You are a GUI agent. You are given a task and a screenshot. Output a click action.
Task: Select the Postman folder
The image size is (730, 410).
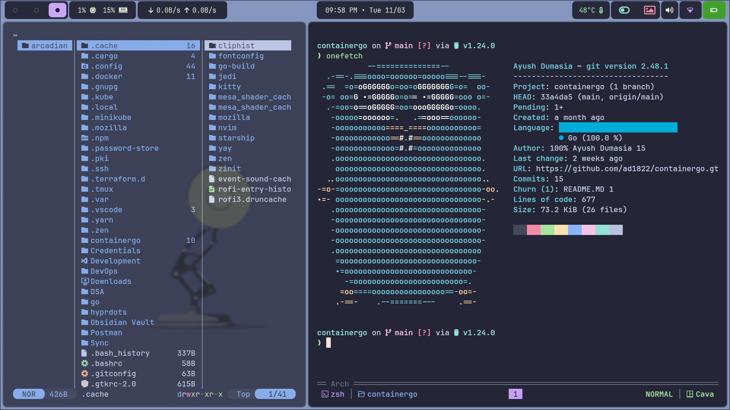point(138,333)
